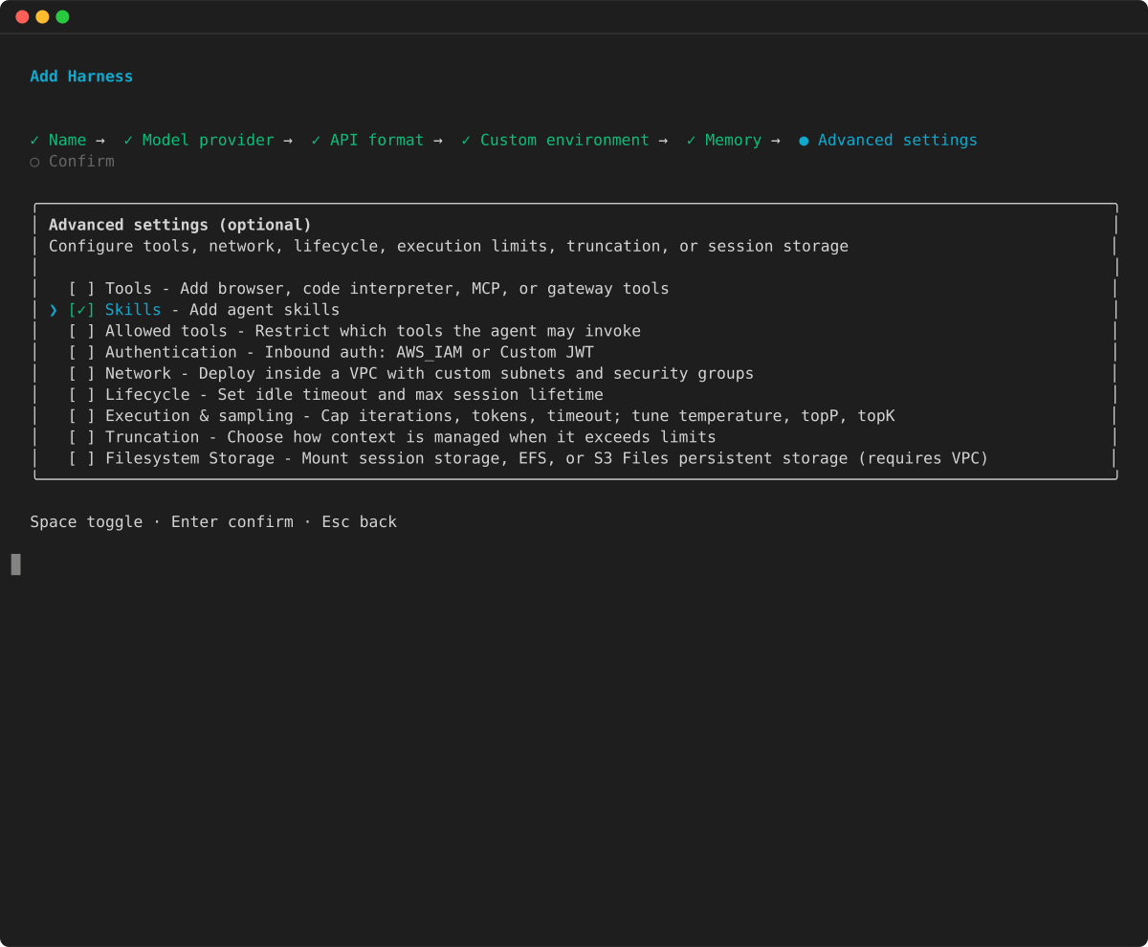Click '(requires VPC)' text
The height and width of the screenshot is (947, 1148).
tap(923, 458)
